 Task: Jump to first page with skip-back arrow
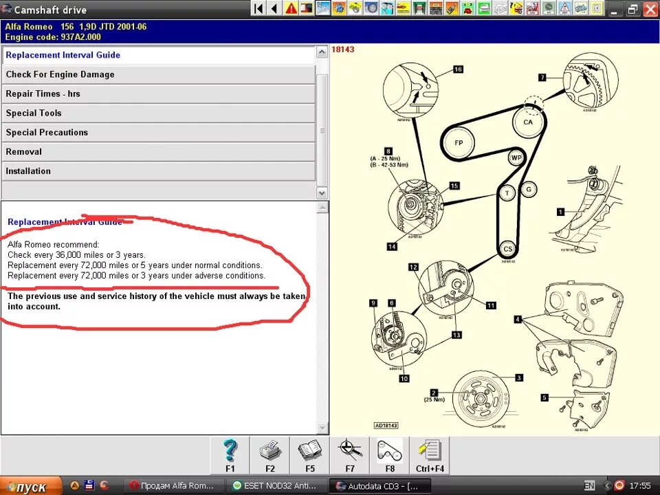tap(259, 8)
